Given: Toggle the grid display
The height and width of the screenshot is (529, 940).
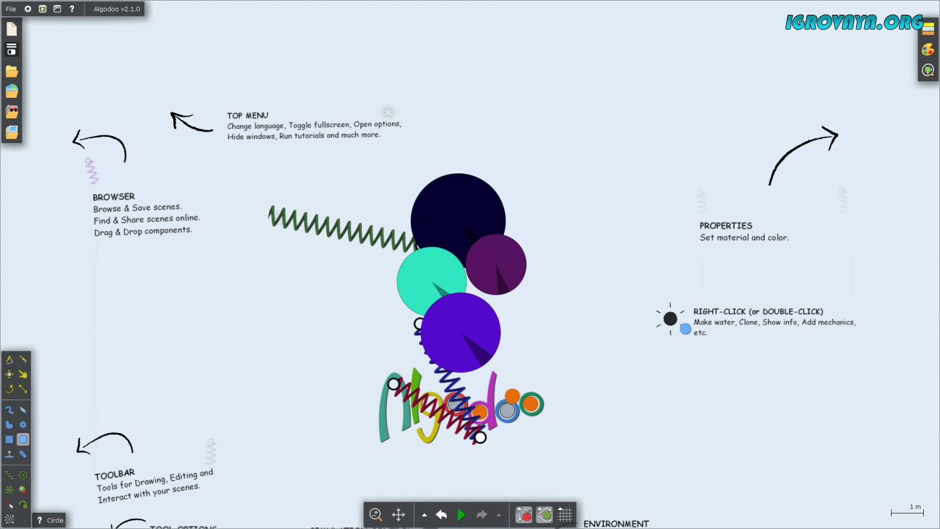Looking at the screenshot, I should click(x=565, y=515).
